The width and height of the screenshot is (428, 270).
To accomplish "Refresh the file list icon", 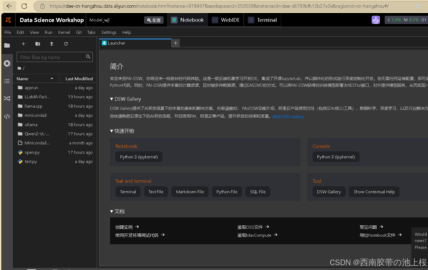I will click(x=66, y=44).
